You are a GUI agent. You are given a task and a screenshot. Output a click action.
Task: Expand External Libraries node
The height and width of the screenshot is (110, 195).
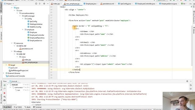click(3, 73)
